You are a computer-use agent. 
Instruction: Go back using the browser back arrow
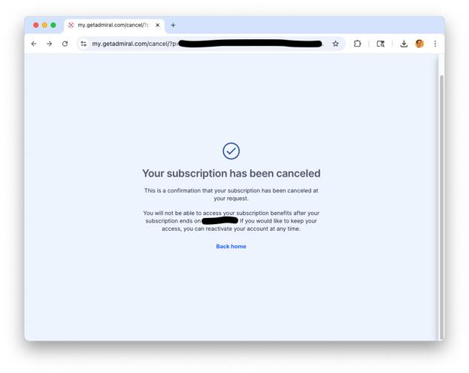(34, 44)
